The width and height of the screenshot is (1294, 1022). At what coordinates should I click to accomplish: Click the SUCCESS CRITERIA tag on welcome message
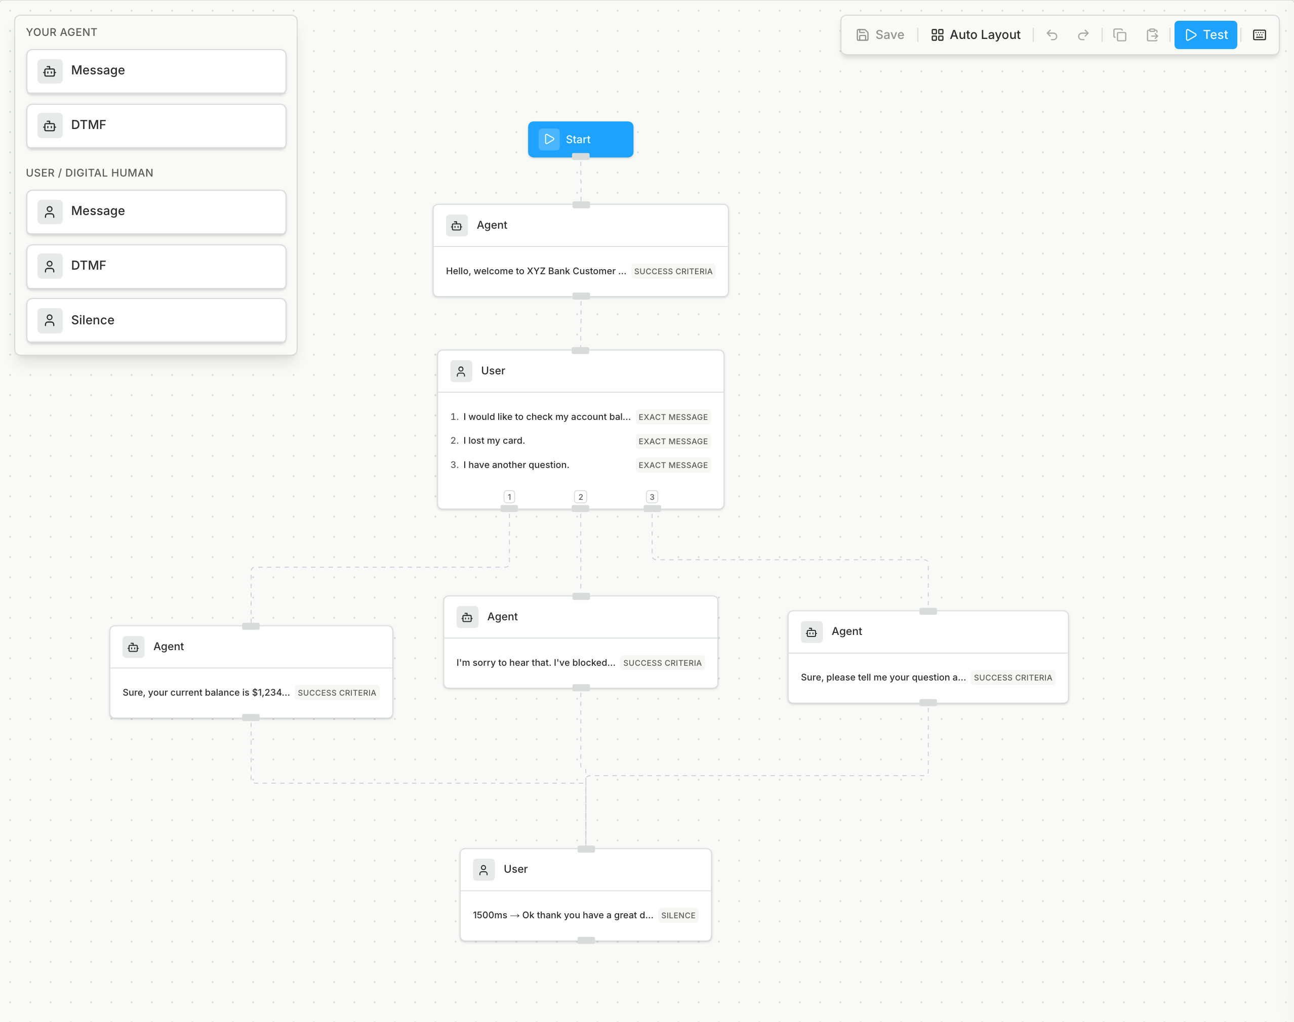tap(673, 271)
